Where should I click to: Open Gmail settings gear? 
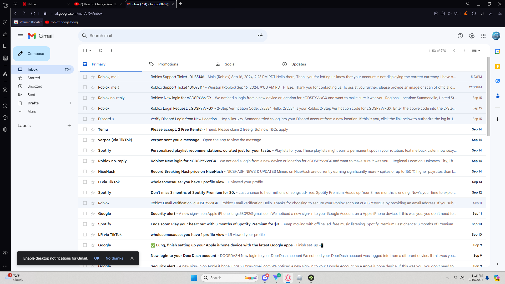click(x=472, y=36)
